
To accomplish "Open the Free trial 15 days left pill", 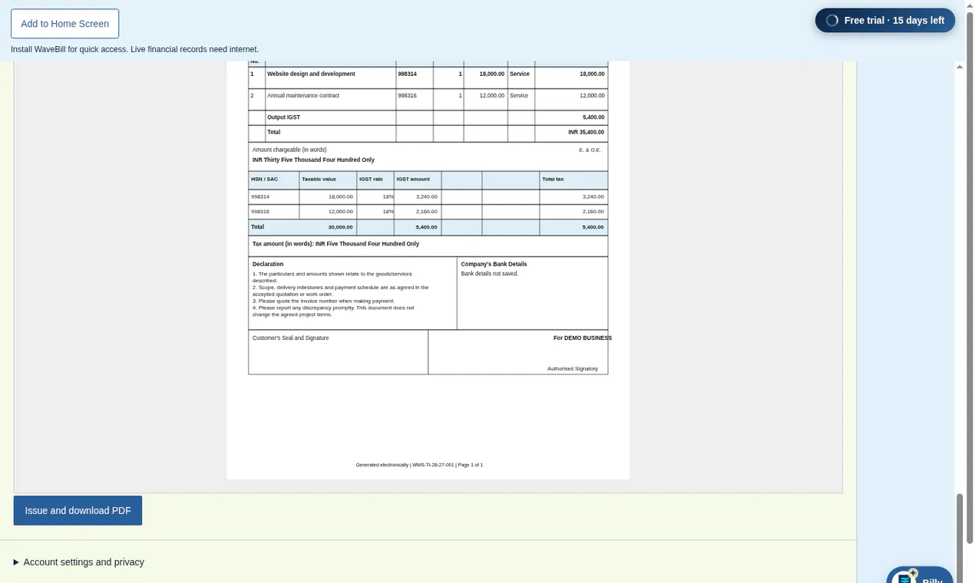I will pos(885,21).
